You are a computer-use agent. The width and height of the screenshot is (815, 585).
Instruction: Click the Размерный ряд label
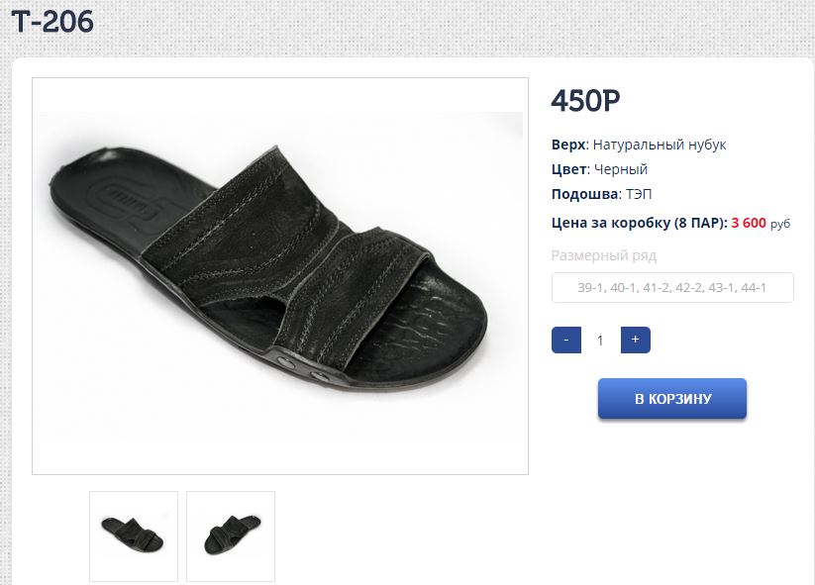tap(603, 255)
